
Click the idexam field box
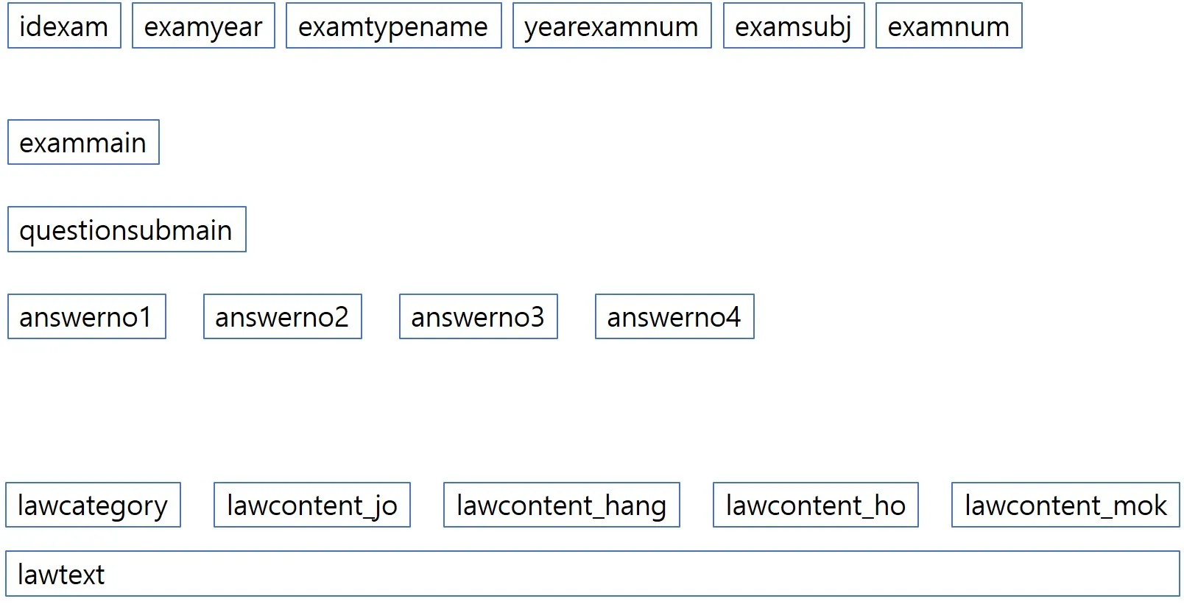(64, 26)
